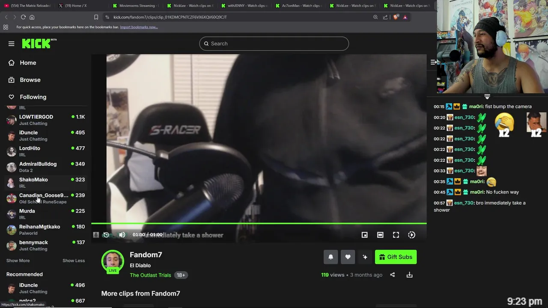
Task: Open Canadian_Goose9 RuneScape channel
Action: [x=45, y=198]
